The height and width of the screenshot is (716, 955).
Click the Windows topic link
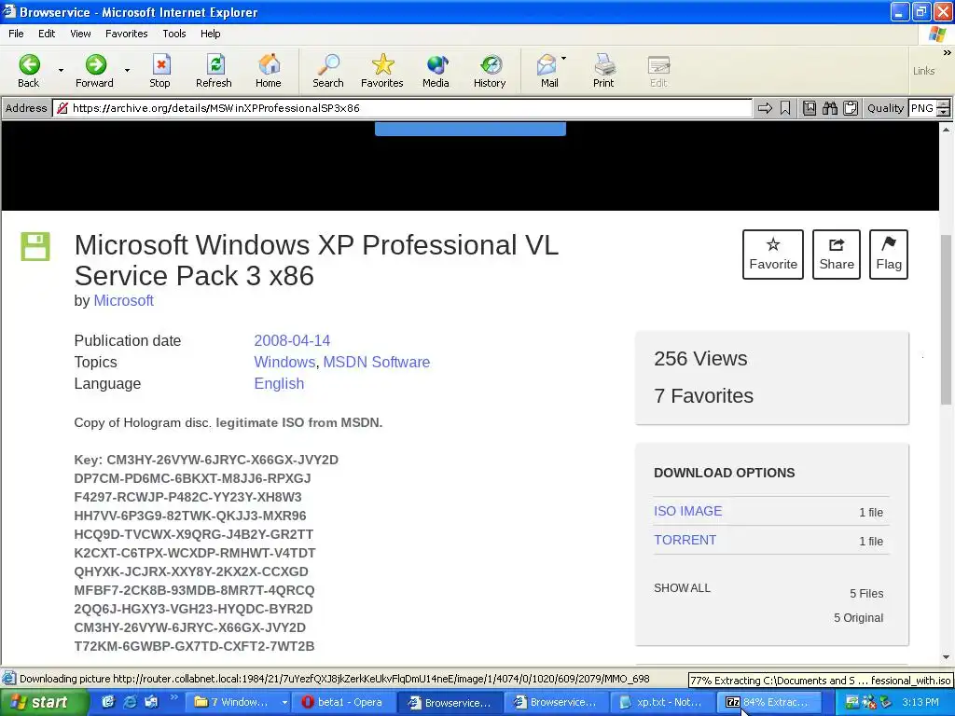284,362
